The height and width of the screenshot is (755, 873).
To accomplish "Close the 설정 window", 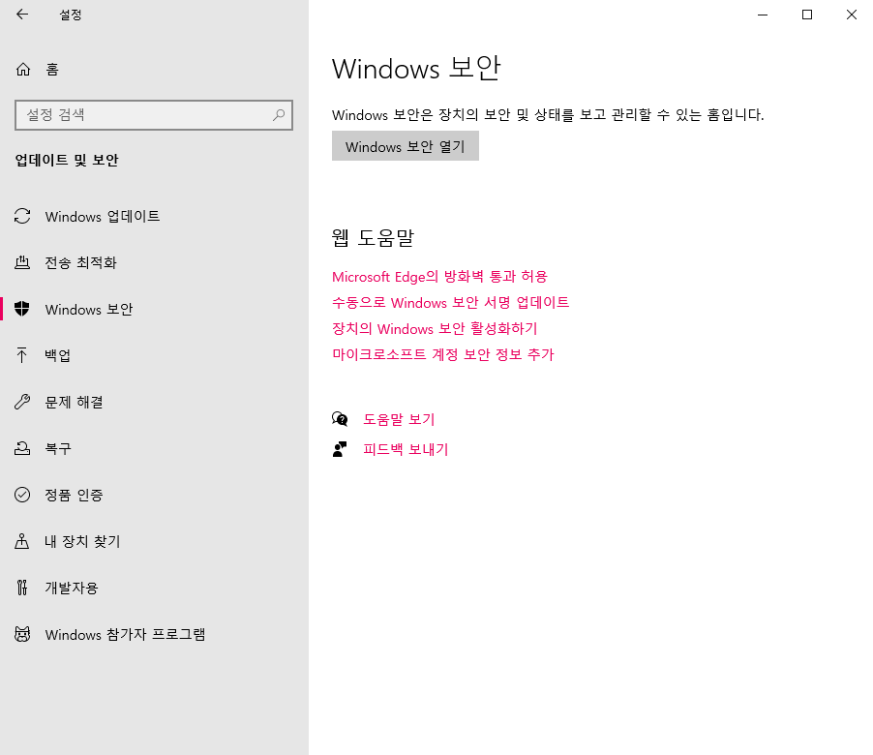I will point(852,15).
